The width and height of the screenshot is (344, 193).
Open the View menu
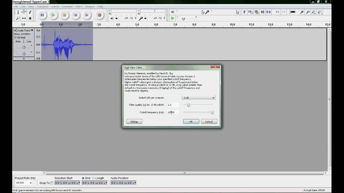pos(31,6)
